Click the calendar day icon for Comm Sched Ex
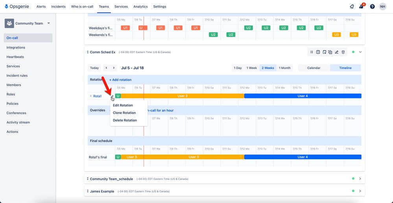The image size is (393, 203). click(x=318, y=52)
